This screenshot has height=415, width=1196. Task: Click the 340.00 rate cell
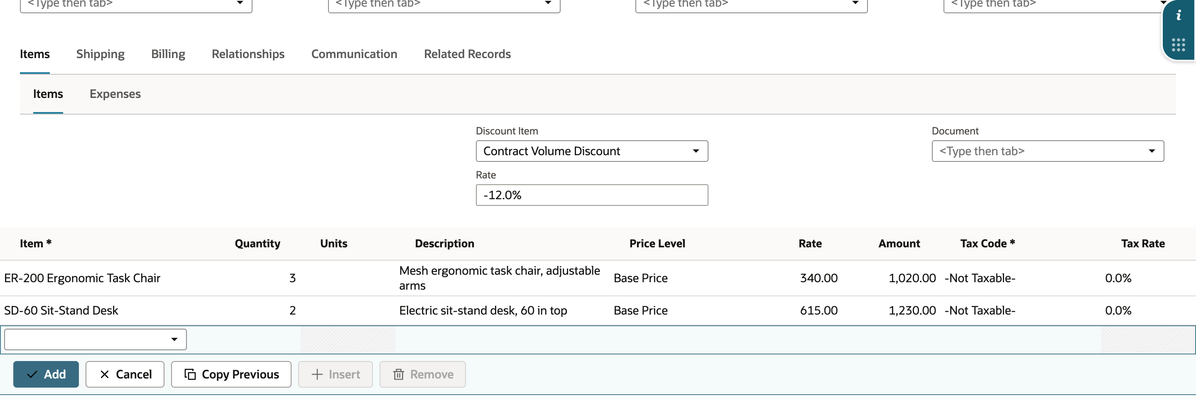pyautogui.click(x=819, y=278)
